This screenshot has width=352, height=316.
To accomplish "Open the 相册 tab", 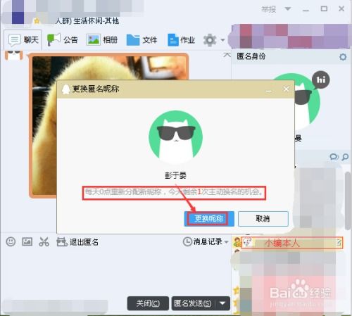I will click(102, 40).
